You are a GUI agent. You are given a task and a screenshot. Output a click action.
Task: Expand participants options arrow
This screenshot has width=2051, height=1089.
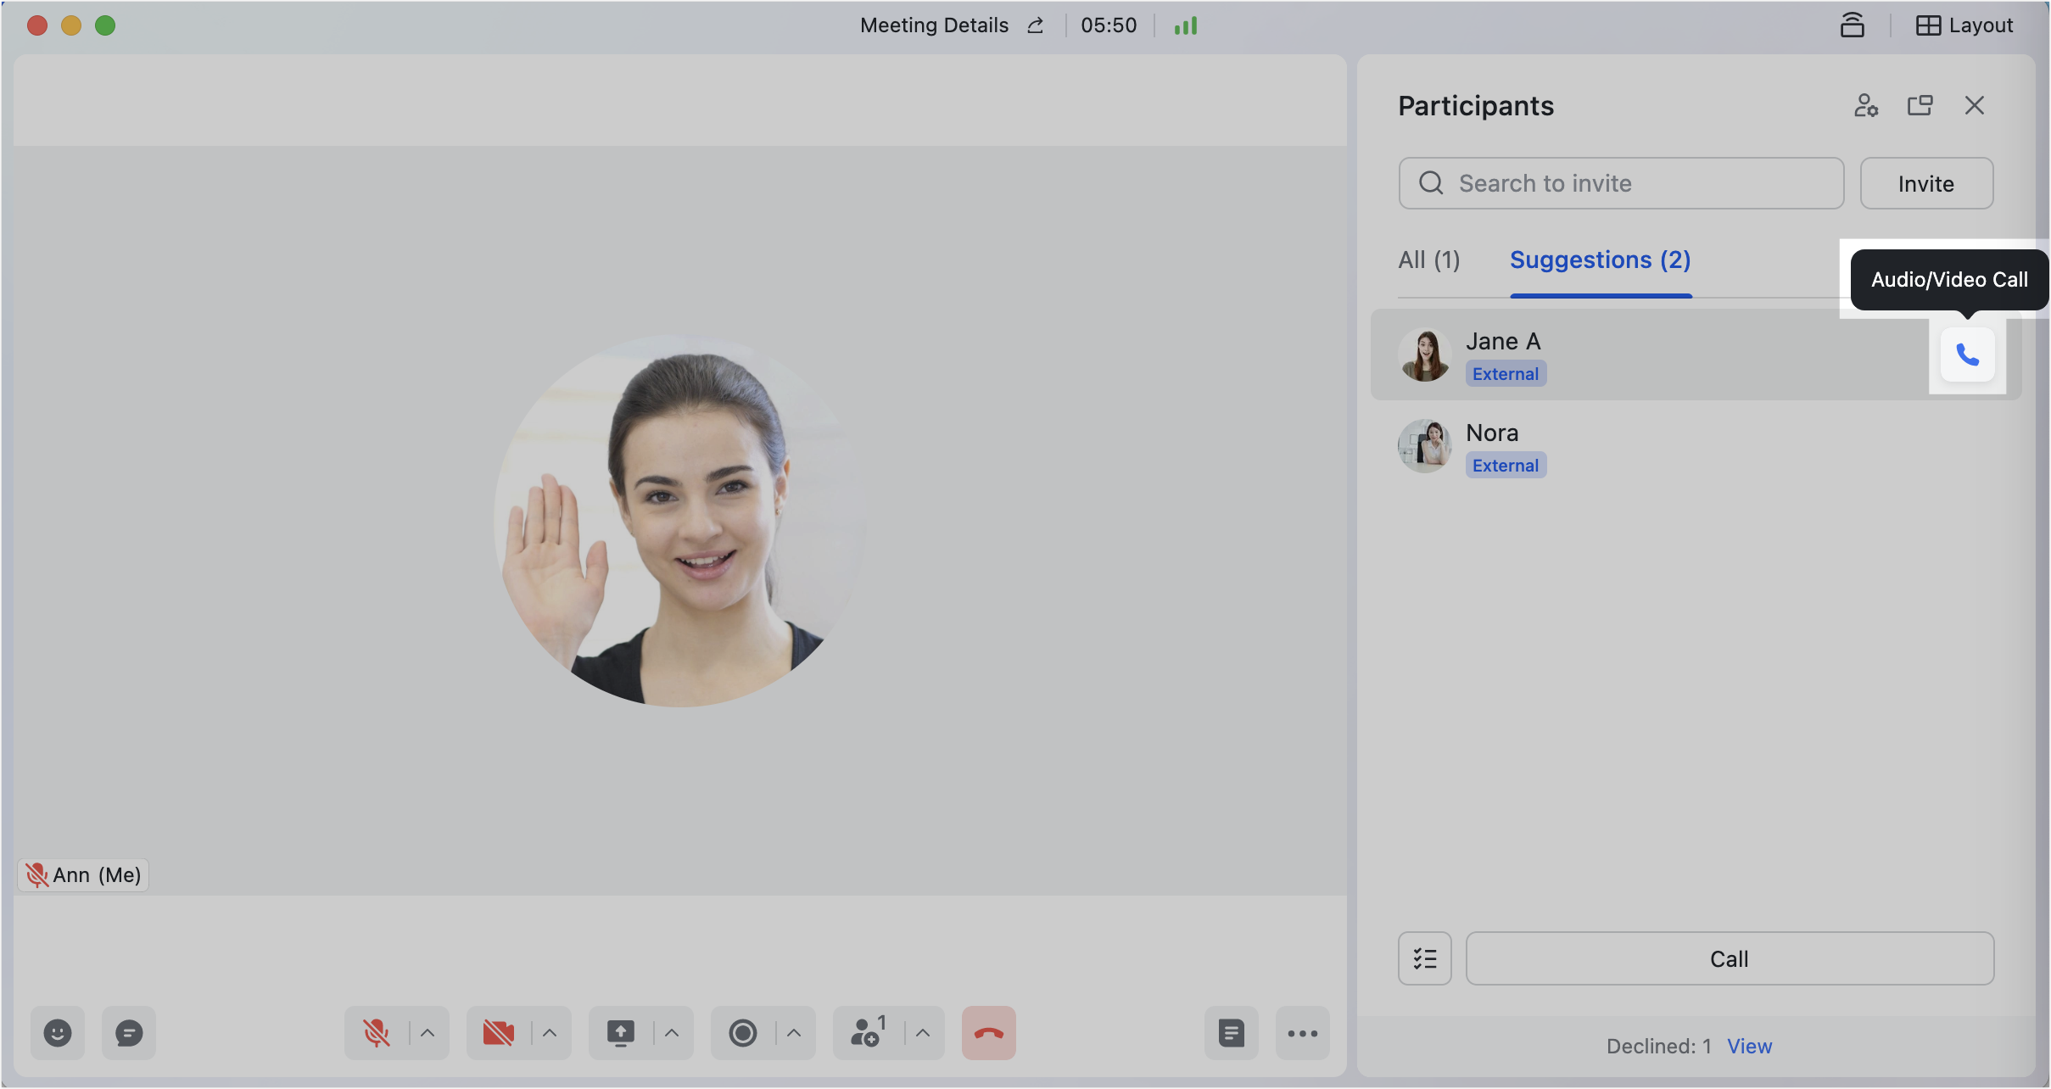(921, 1033)
